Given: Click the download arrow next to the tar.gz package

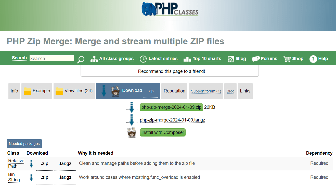Looking at the screenshot, I should pyautogui.click(x=132, y=120).
